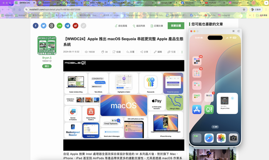Share article via green LINE icon
This screenshot has height=160, width=269.
(60, 26)
